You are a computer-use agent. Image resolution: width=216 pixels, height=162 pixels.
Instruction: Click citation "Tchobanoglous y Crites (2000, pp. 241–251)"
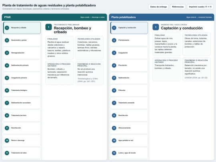(88, 80)
